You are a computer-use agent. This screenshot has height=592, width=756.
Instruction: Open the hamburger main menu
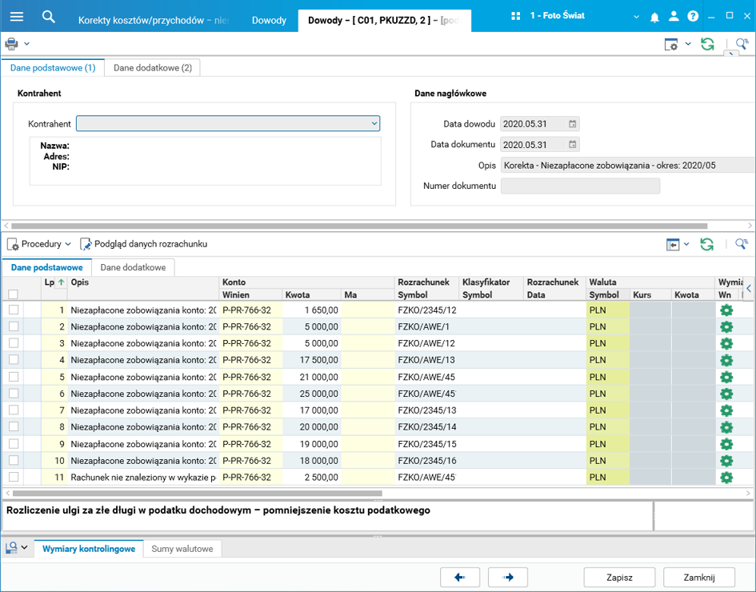click(x=16, y=17)
